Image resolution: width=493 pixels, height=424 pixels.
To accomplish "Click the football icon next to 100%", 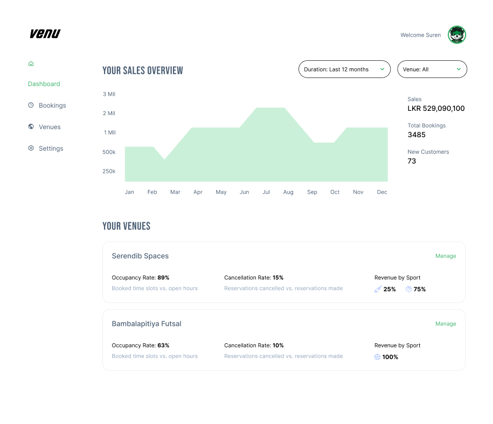I will (377, 357).
